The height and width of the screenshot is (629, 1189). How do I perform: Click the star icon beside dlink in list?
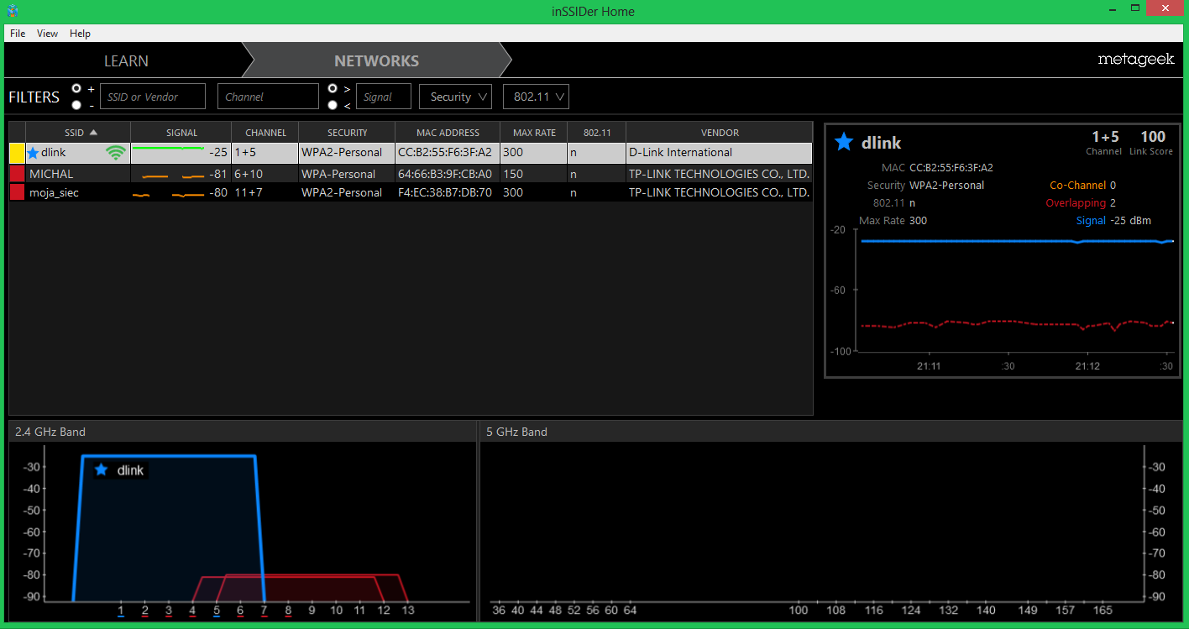tap(34, 153)
